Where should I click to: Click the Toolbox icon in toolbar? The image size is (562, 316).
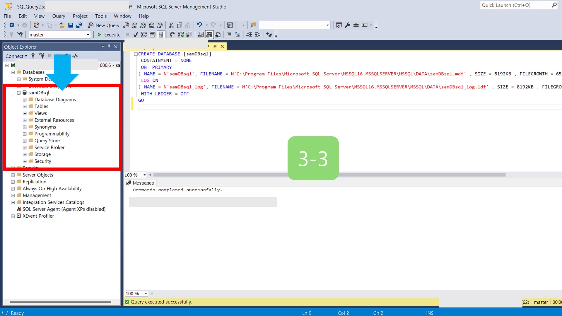point(356,25)
